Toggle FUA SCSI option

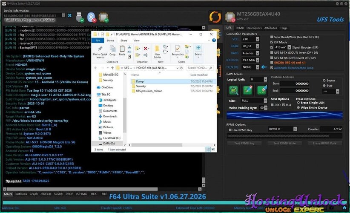click(284, 105)
